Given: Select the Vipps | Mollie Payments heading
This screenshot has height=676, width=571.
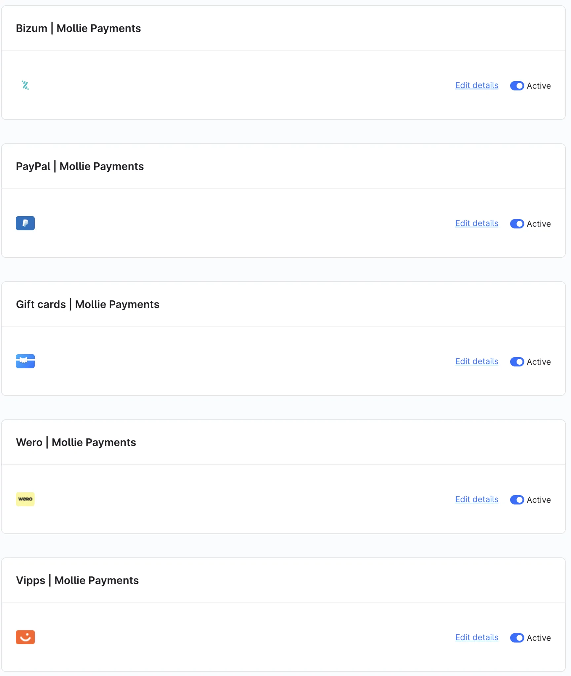Looking at the screenshot, I should 77,580.
